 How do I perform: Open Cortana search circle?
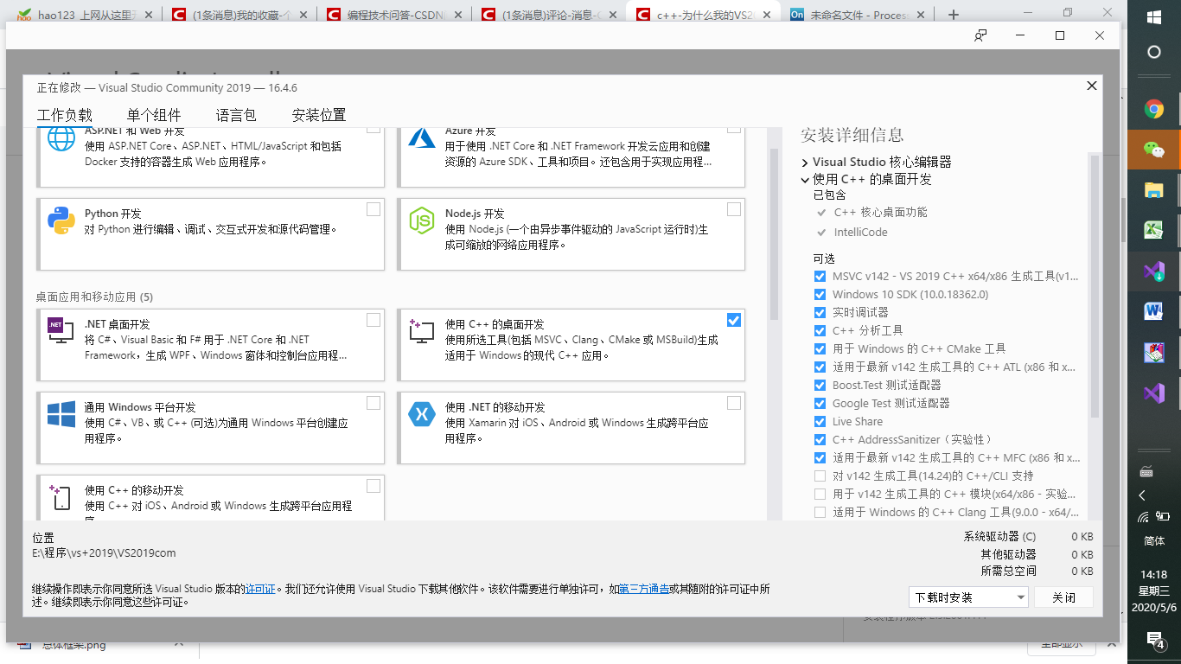[1153, 53]
